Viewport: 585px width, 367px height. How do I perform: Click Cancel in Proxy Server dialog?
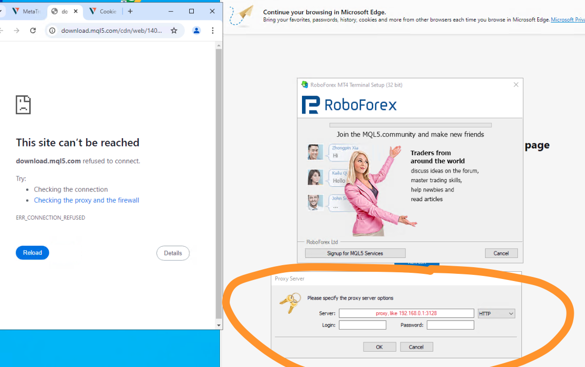point(416,347)
